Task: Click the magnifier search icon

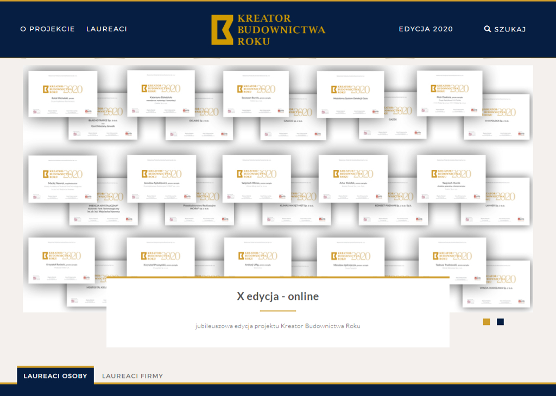Action: [488, 29]
